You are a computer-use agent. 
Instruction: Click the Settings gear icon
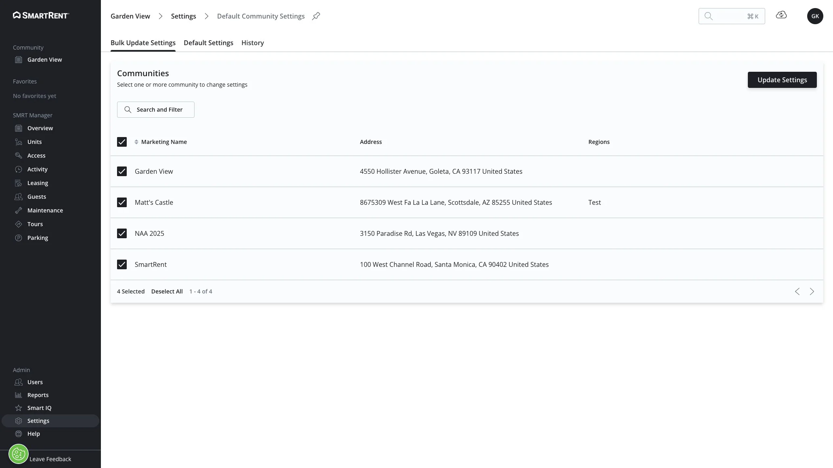[x=19, y=421]
